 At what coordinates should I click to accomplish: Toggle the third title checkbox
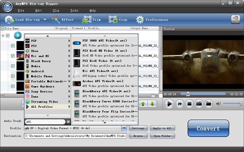[x=13, y=66]
